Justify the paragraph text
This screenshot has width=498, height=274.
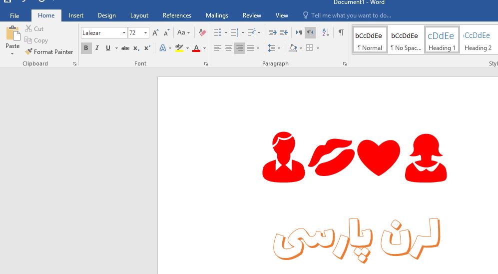[251, 48]
